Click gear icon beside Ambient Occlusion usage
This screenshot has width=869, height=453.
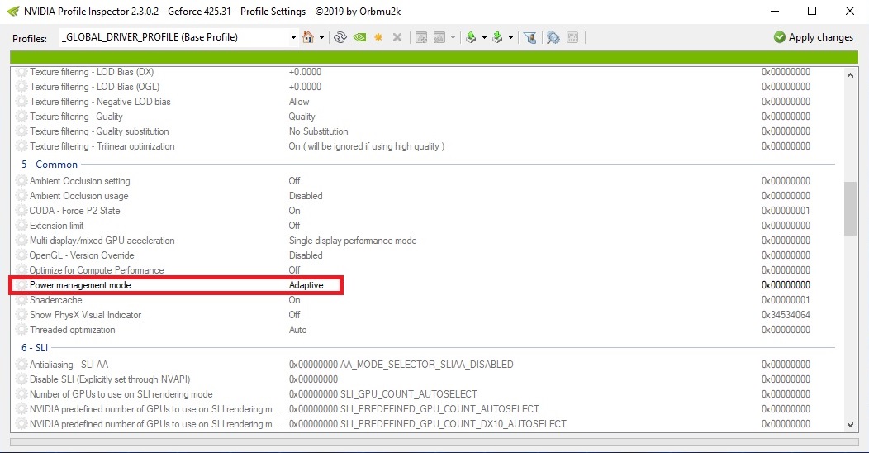pos(21,196)
